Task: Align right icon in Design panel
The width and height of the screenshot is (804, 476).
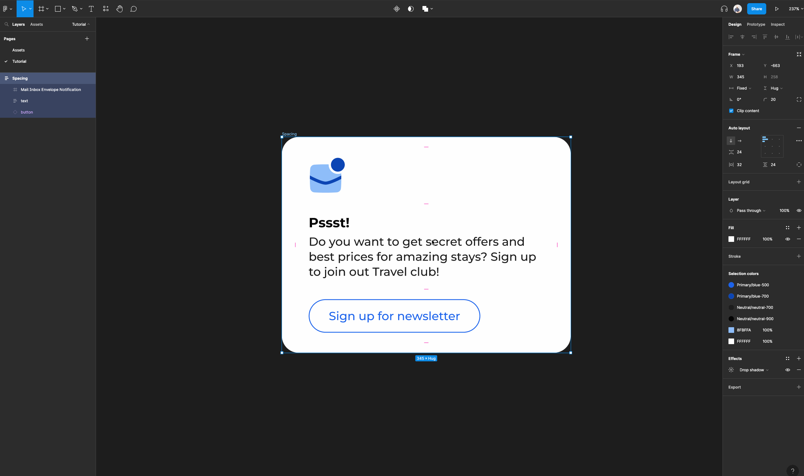Action: pos(754,37)
